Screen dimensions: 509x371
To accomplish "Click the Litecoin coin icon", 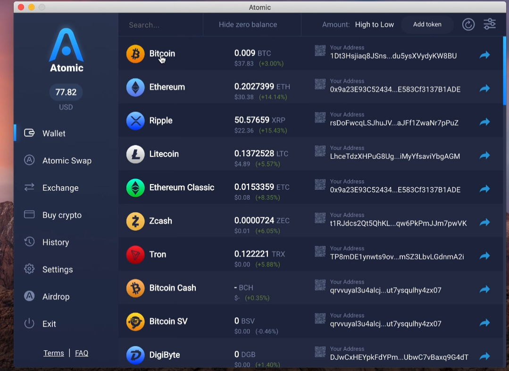I will (x=135, y=154).
